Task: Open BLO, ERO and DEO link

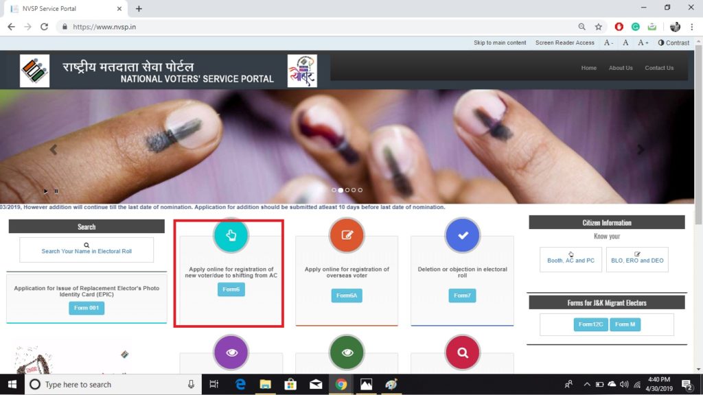Action: [x=637, y=259]
